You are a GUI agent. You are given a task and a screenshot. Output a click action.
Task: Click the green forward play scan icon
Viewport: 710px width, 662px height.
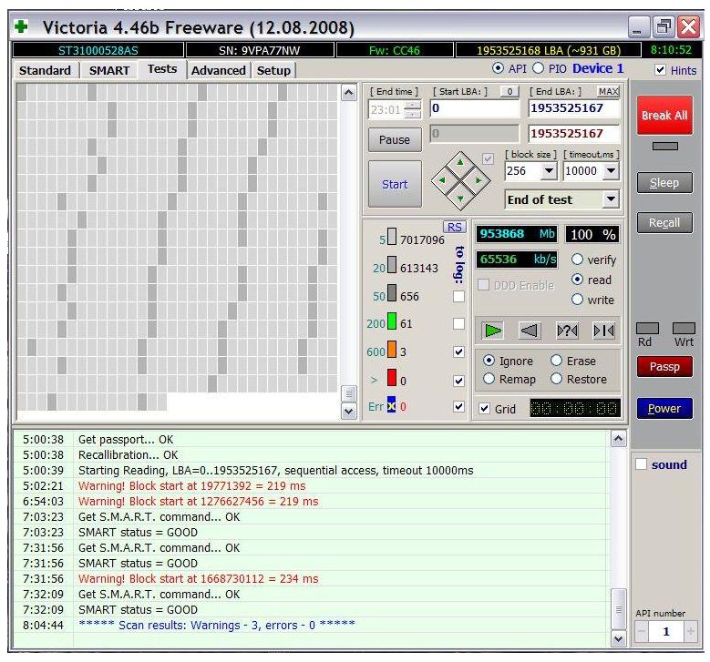493,331
